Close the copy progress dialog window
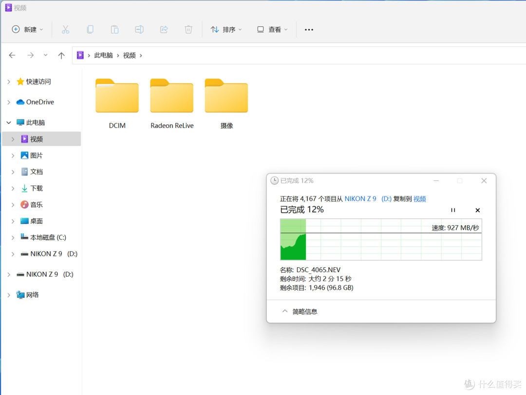Viewport: 526px width, 395px height. (x=484, y=181)
